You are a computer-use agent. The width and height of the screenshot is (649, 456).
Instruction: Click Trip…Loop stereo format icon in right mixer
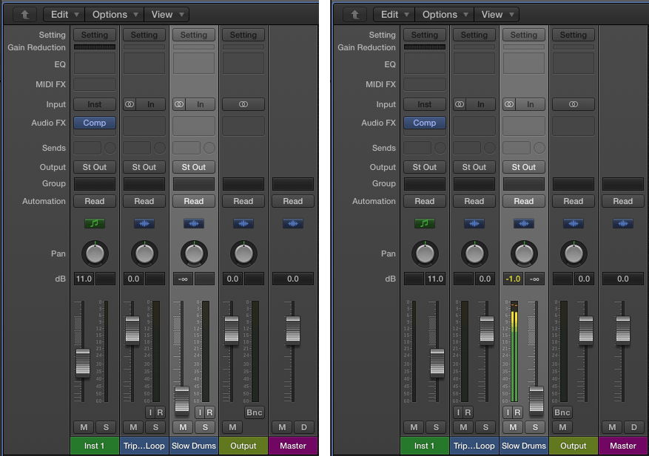pos(460,105)
